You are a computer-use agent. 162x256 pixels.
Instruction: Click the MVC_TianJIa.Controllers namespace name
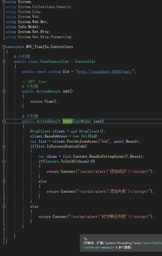click(50, 47)
